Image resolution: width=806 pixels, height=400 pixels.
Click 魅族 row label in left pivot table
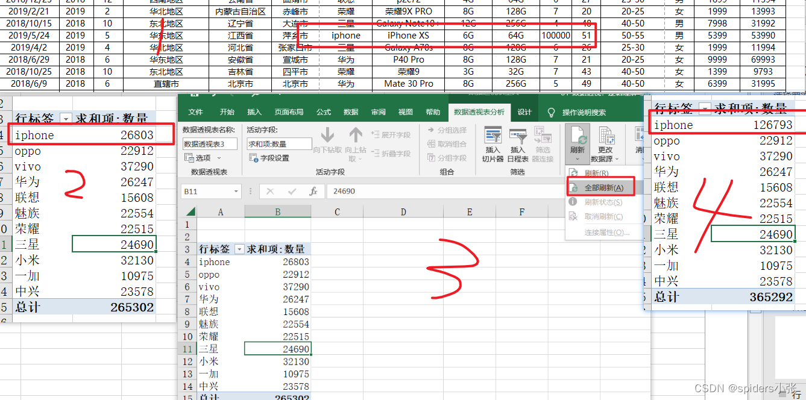27,213
